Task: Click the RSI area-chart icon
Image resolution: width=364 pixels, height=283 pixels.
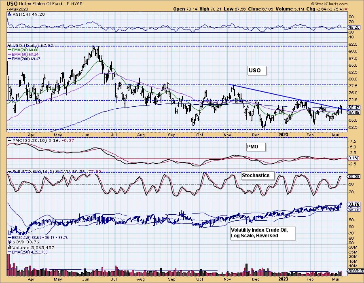Action: pos(10,15)
